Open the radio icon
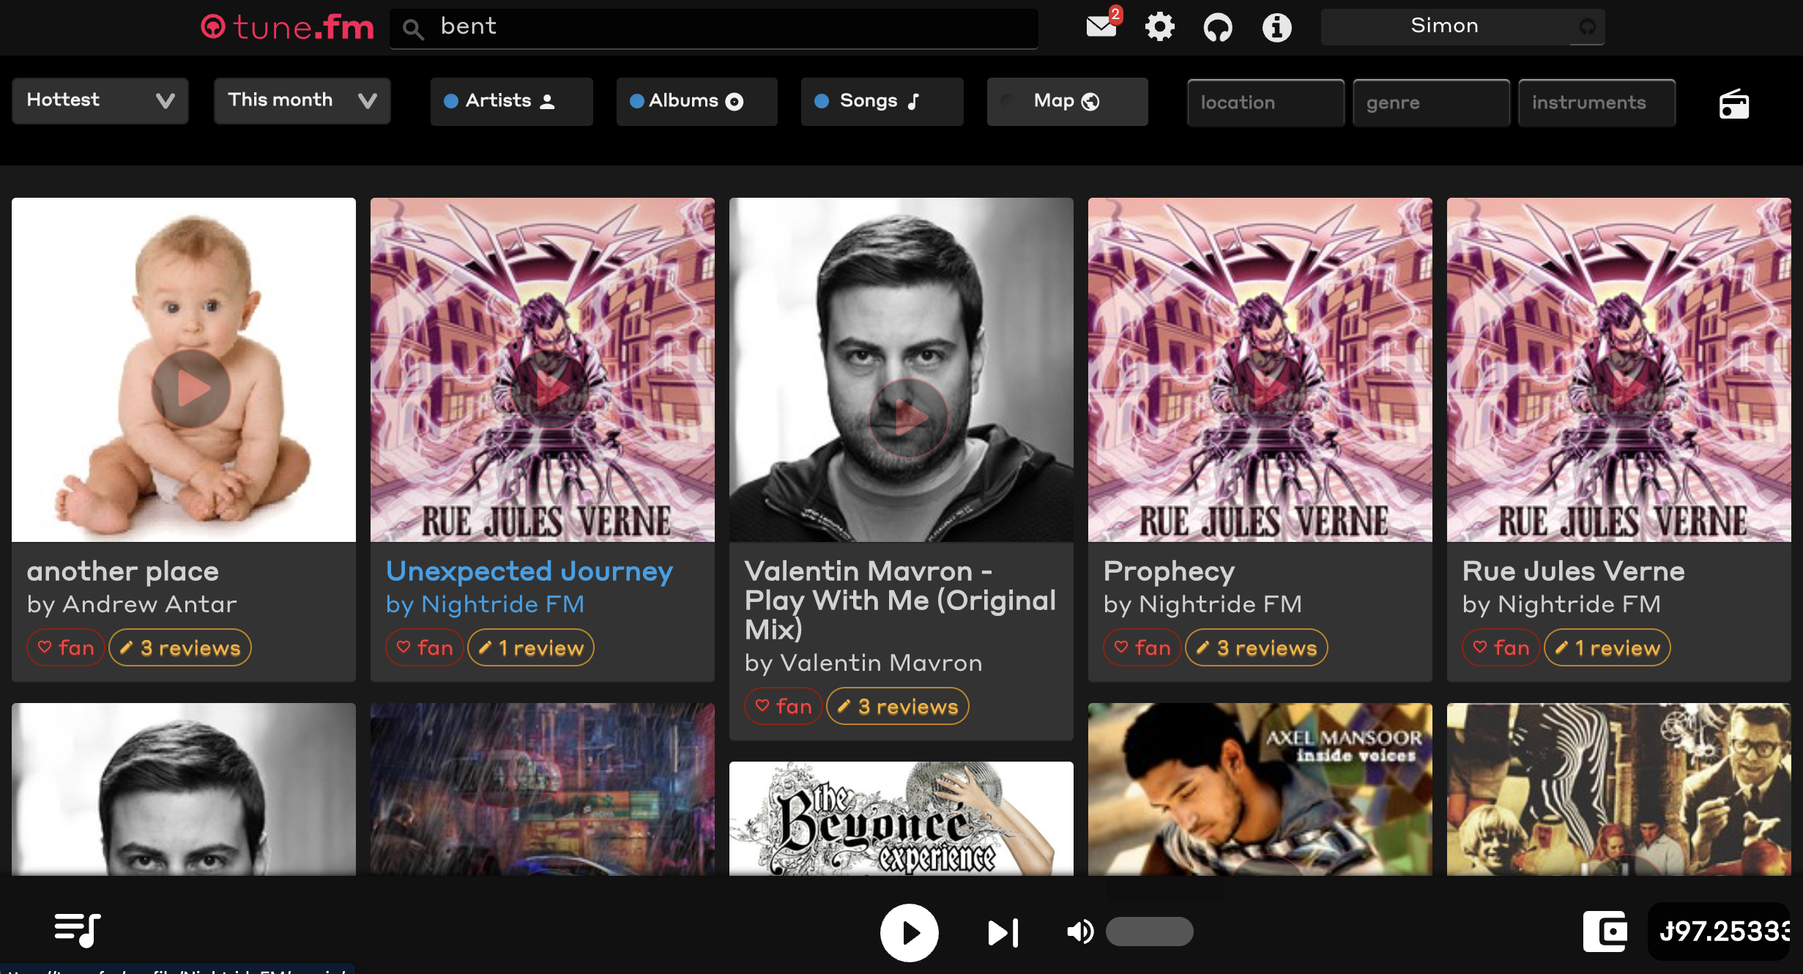This screenshot has width=1803, height=974. click(1734, 103)
